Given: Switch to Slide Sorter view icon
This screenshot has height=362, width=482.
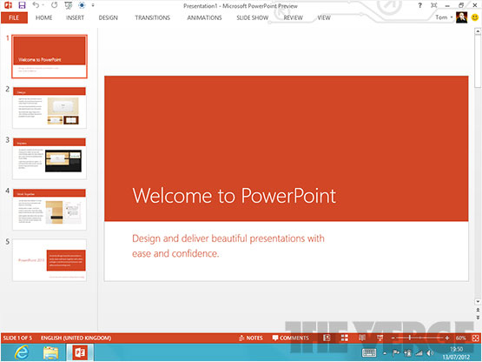Looking at the screenshot, I should (x=345, y=338).
